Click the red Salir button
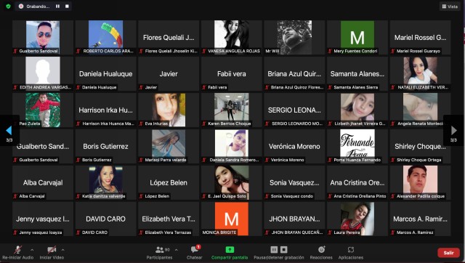Screen dimensions: 465x263 tap(449, 253)
